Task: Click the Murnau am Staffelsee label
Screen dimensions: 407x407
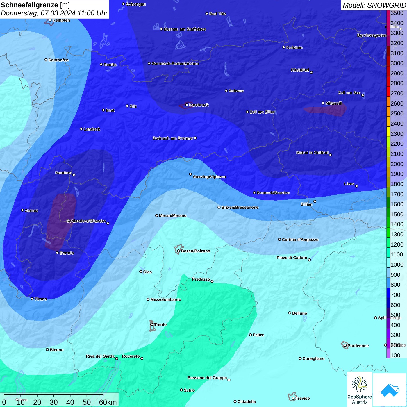Action: click(185, 29)
